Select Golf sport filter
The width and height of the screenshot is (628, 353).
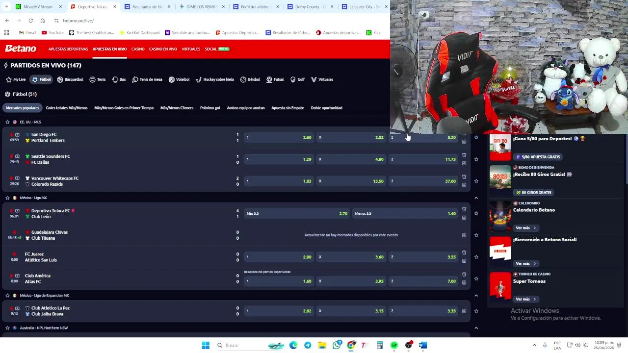[x=297, y=79]
